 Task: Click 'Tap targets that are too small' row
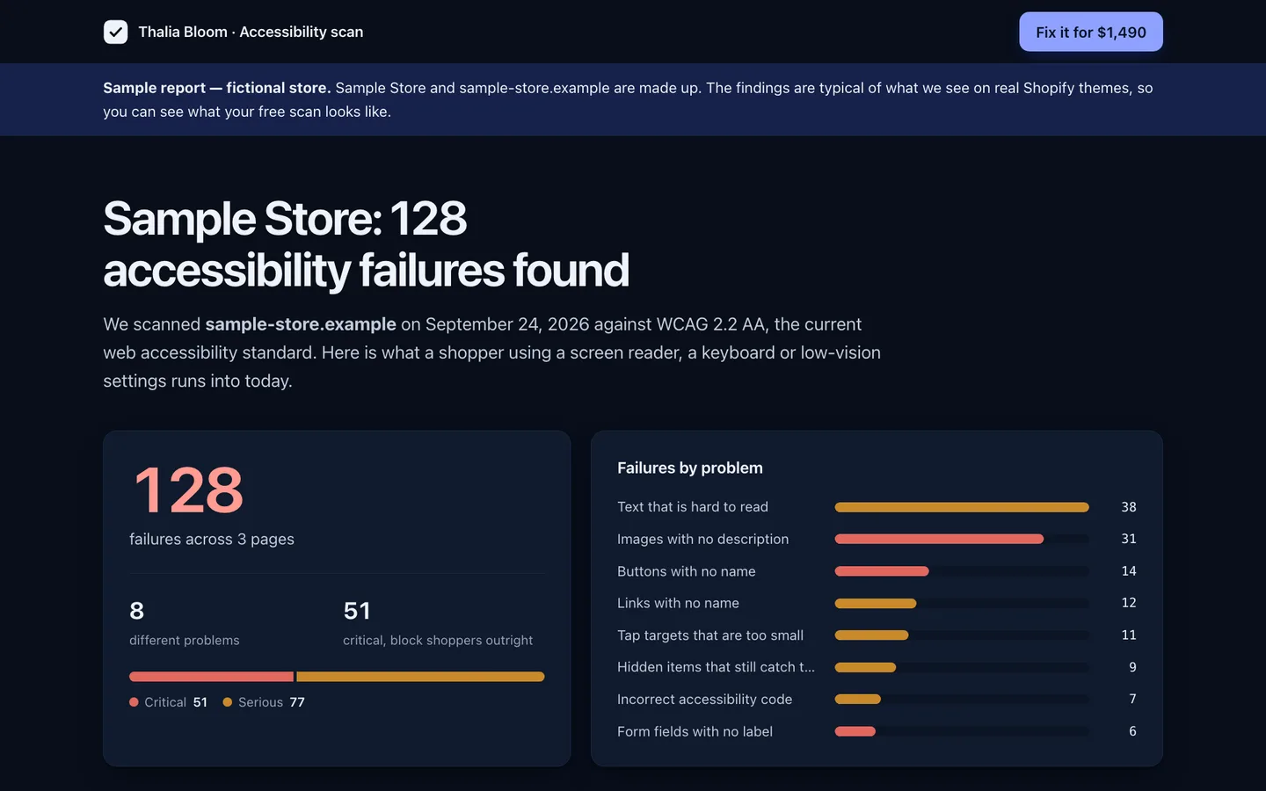click(877, 635)
